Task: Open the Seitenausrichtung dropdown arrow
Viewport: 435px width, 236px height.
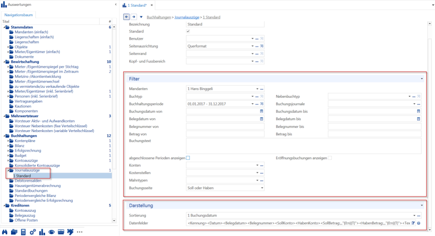Action: coord(253,46)
